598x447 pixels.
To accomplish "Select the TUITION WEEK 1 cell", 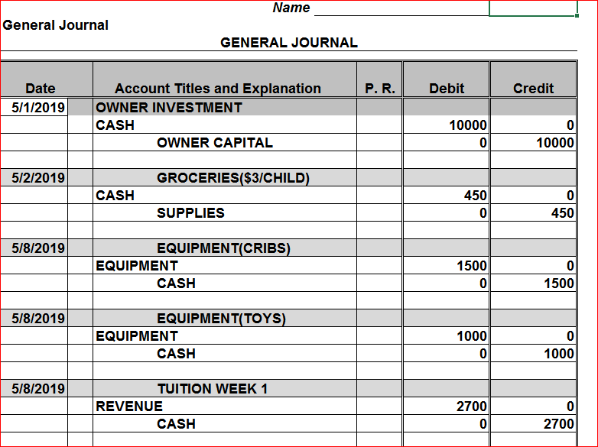I will click(x=225, y=389).
